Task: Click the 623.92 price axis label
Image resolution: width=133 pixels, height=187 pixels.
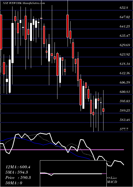Action: 125,54
